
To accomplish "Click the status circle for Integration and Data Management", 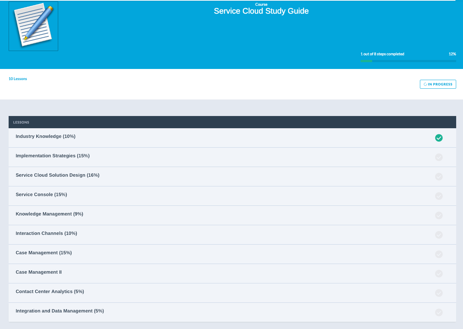I will click(x=439, y=312).
